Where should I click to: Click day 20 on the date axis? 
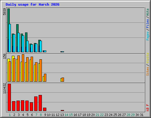93,115
